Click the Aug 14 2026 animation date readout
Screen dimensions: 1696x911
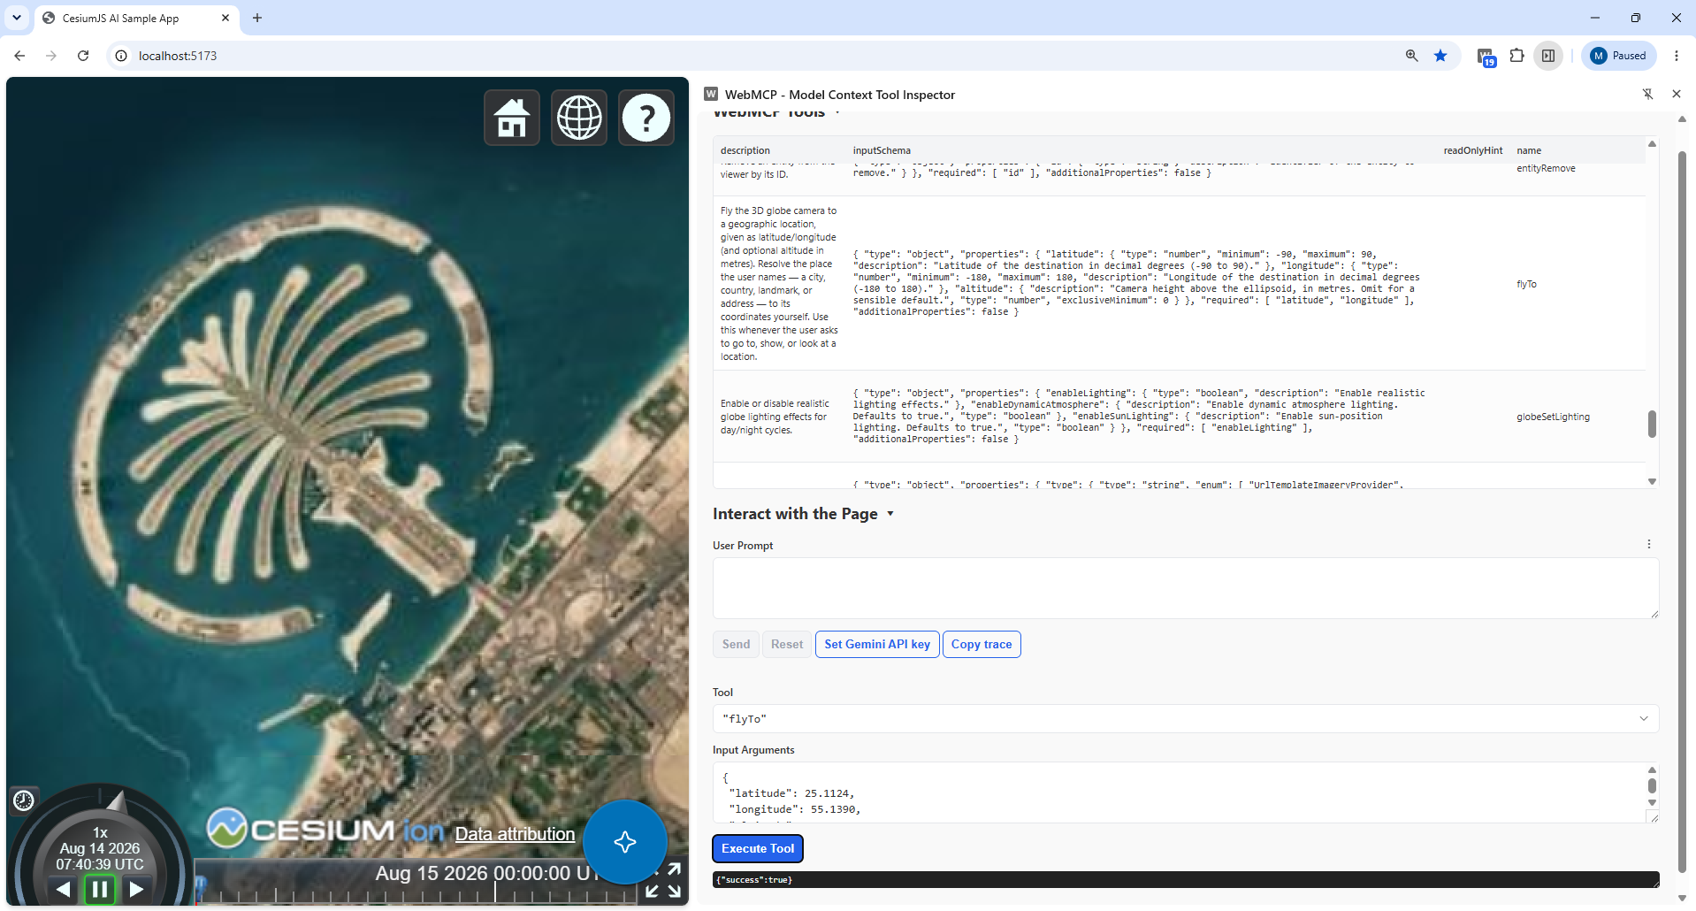click(100, 848)
